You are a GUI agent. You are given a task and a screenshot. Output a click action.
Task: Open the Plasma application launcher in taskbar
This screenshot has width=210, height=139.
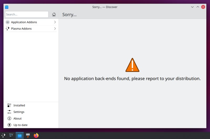click(3, 136)
